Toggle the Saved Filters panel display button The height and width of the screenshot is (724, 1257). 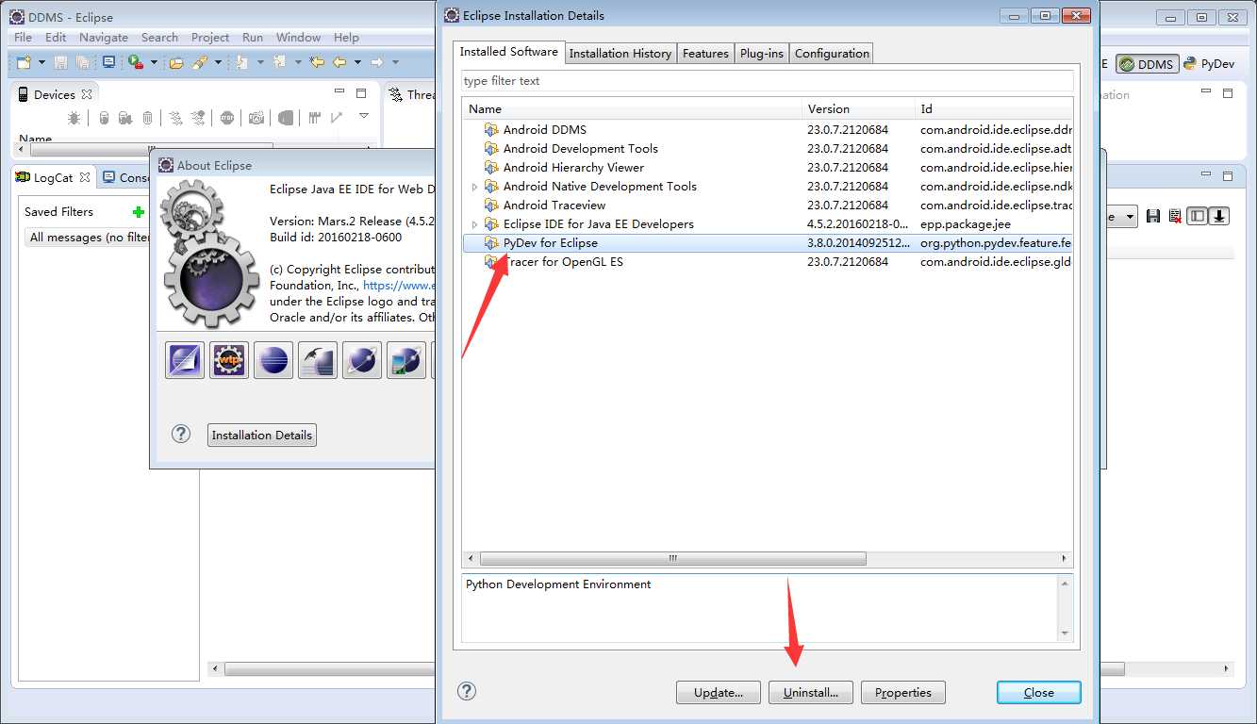coord(1197,217)
